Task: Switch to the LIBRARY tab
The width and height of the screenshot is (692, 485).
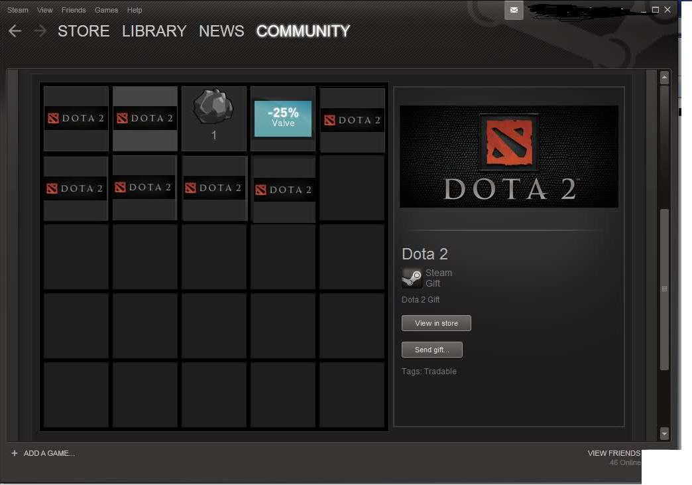Action: click(x=154, y=31)
